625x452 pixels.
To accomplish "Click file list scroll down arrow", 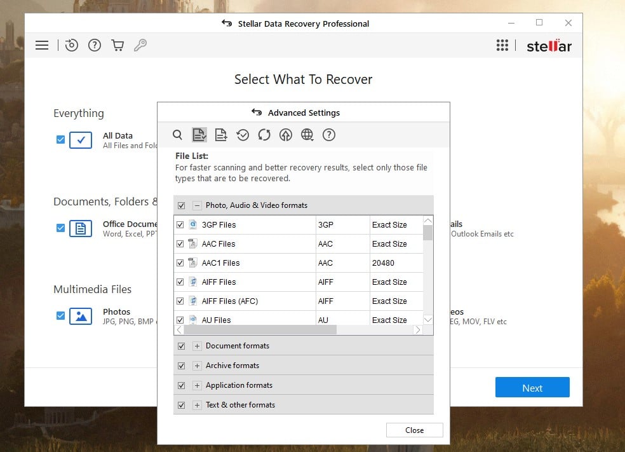I will 427,320.
